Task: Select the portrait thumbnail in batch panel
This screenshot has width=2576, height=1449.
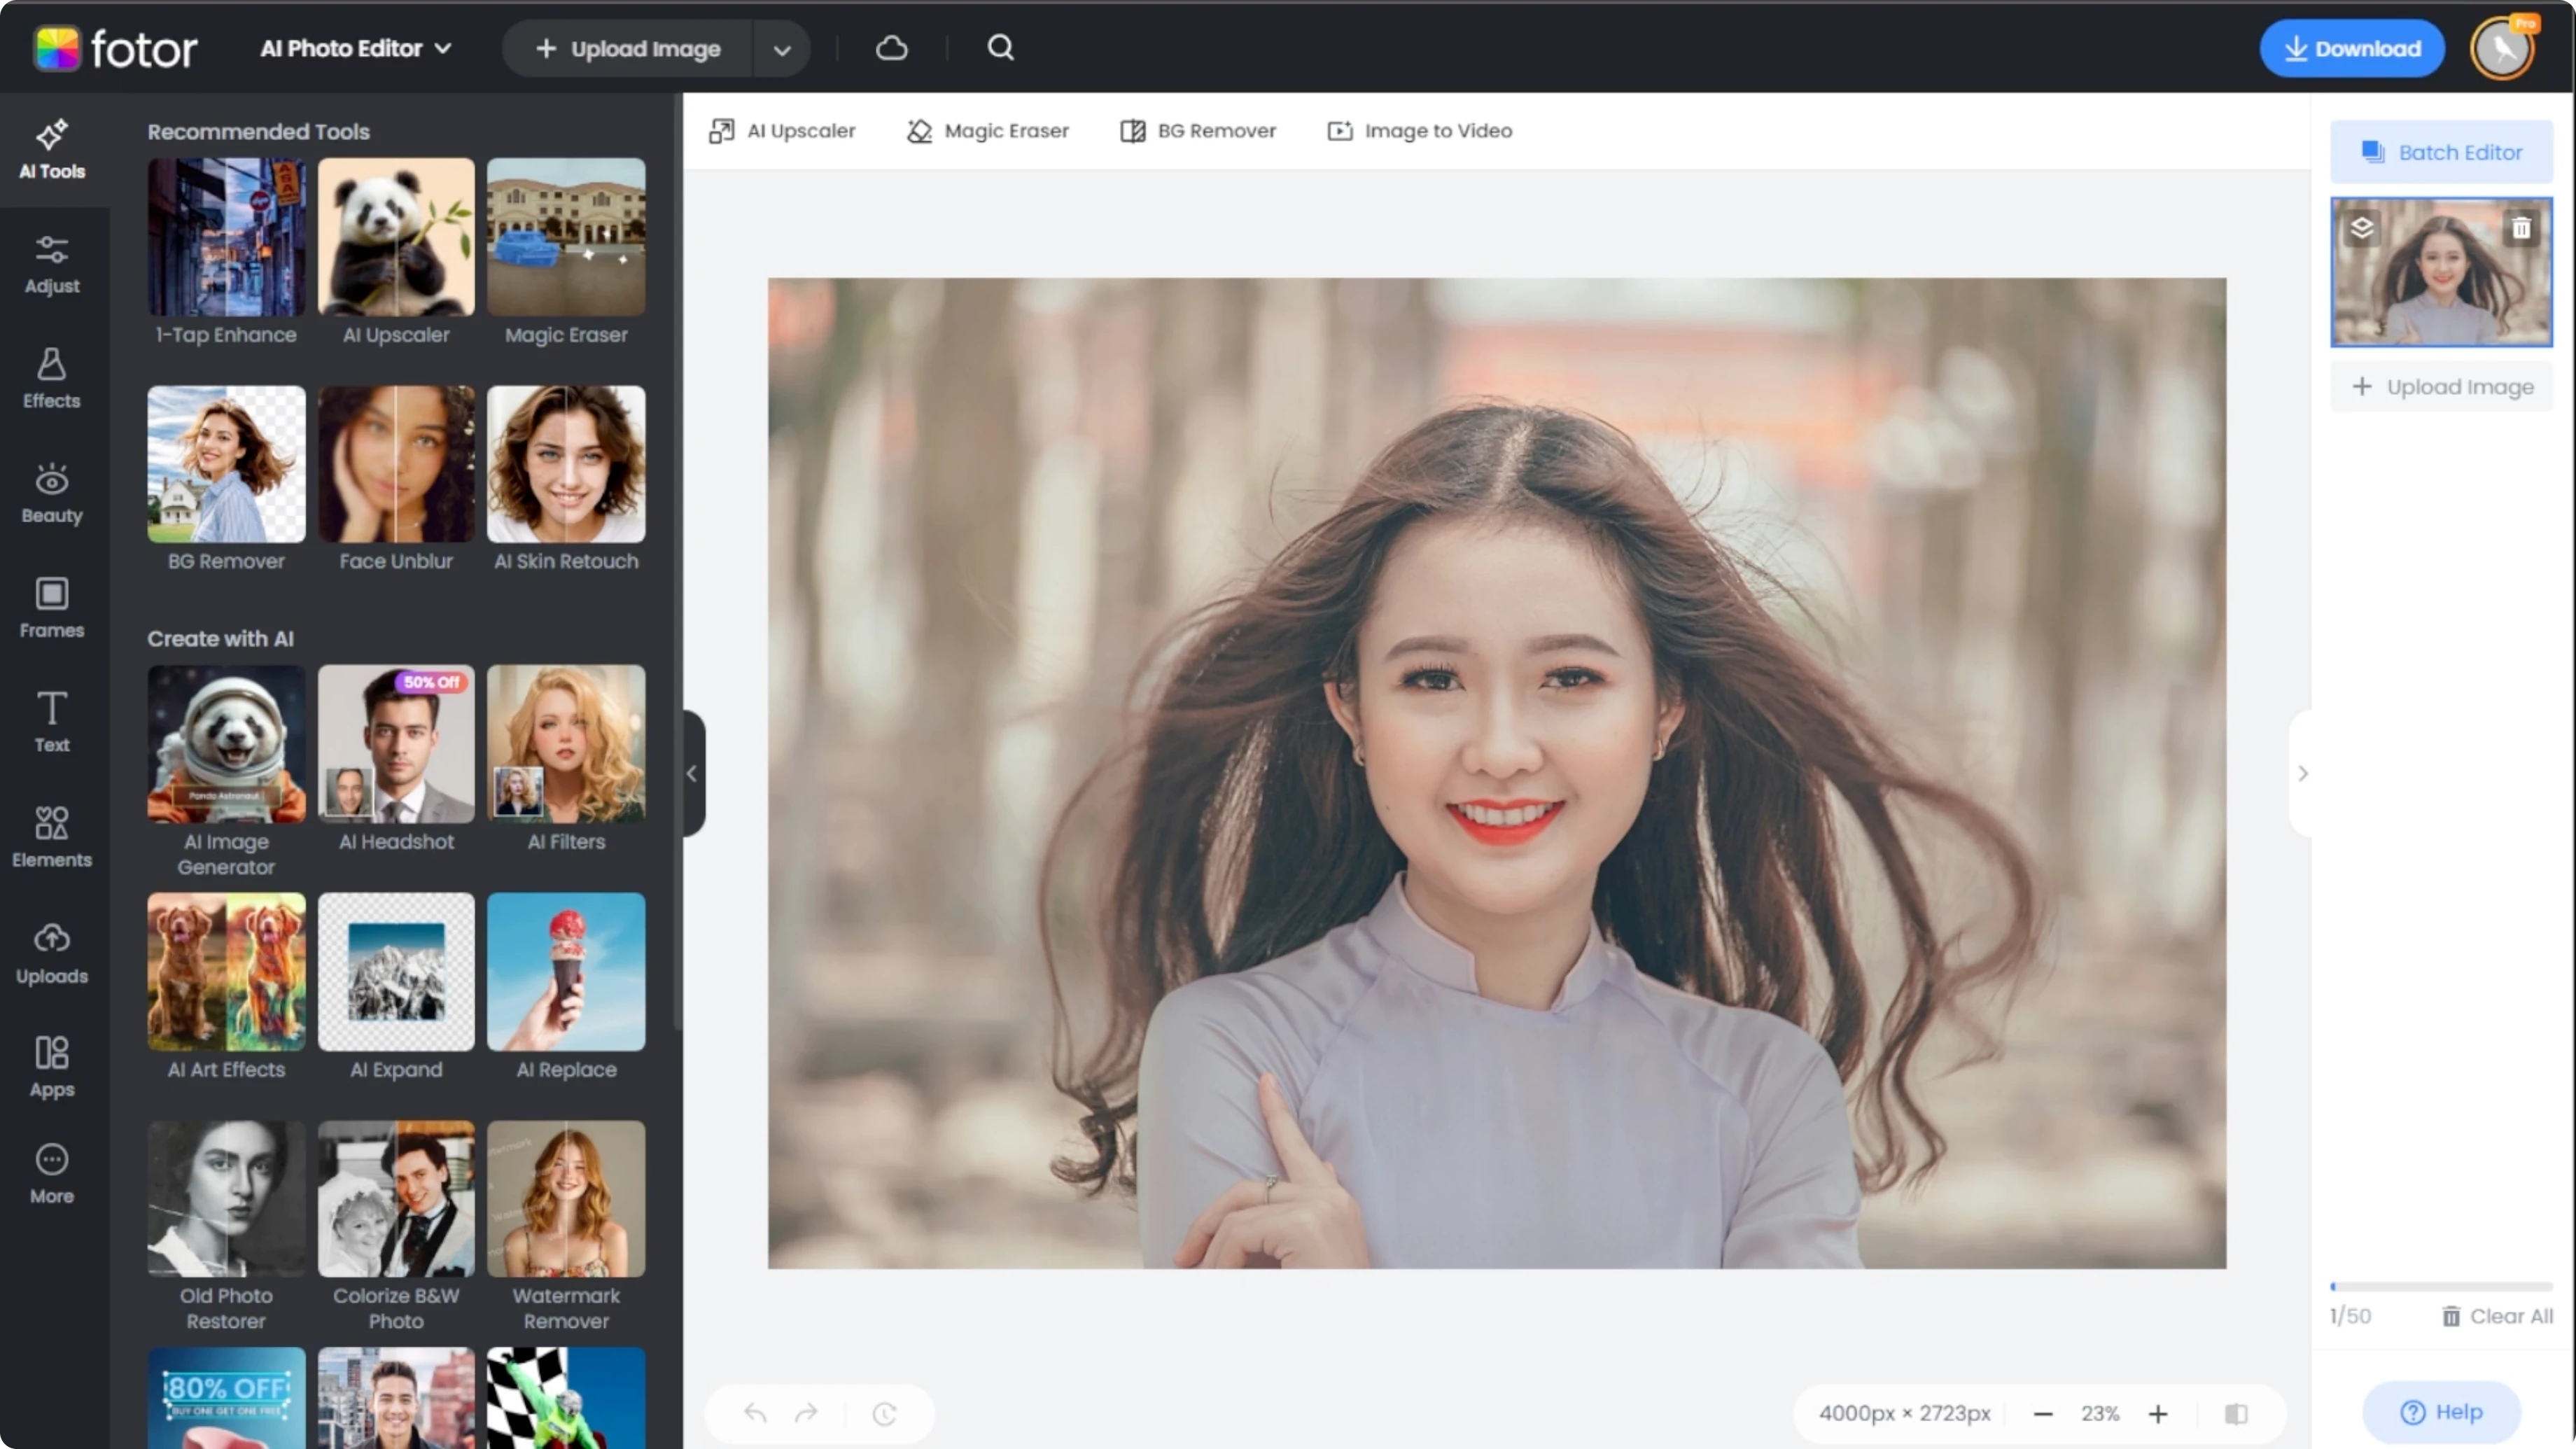Action: tap(2441, 273)
